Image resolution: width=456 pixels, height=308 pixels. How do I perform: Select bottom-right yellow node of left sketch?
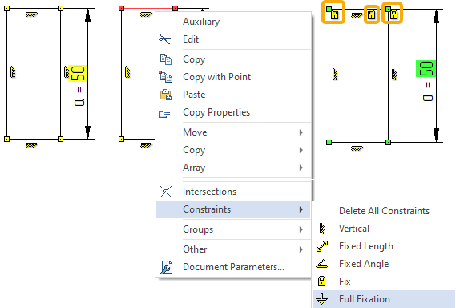(60, 139)
